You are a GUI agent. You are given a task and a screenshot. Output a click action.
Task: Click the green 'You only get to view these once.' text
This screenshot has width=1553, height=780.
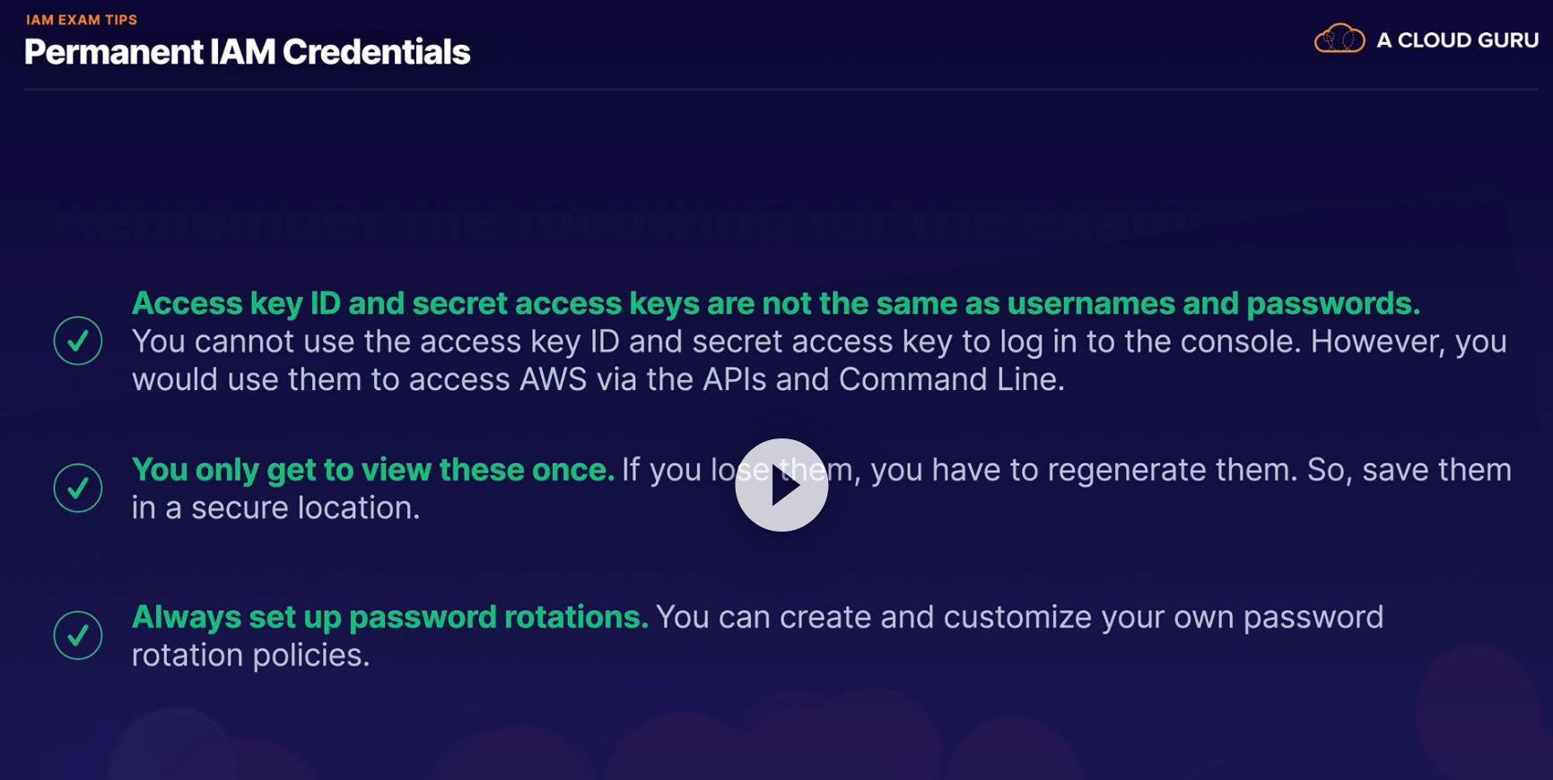[372, 470]
